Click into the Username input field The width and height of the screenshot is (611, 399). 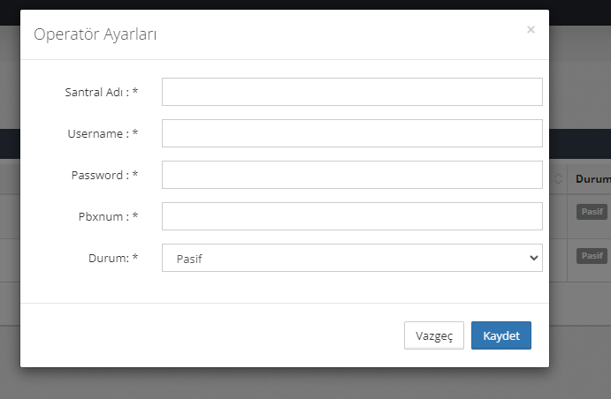click(x=352, y=133)
